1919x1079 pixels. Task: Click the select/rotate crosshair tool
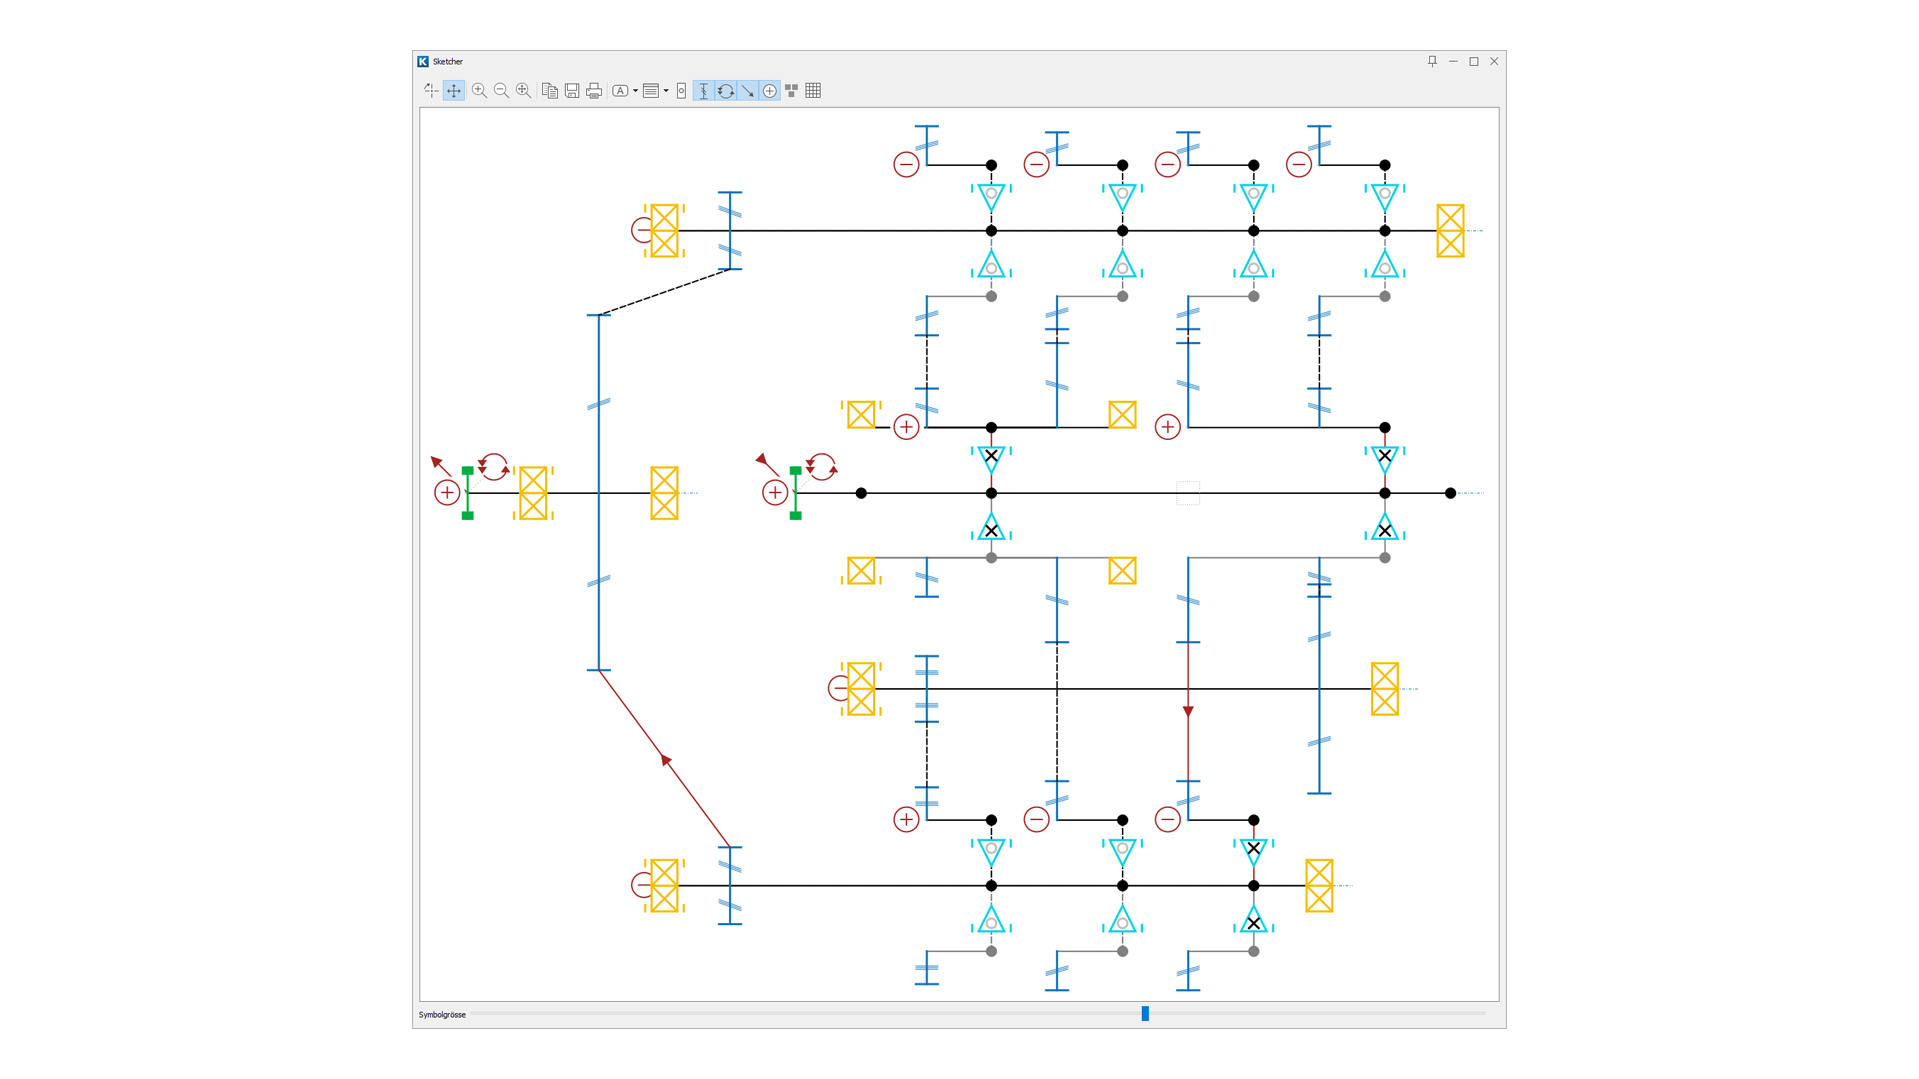point(431,91)
